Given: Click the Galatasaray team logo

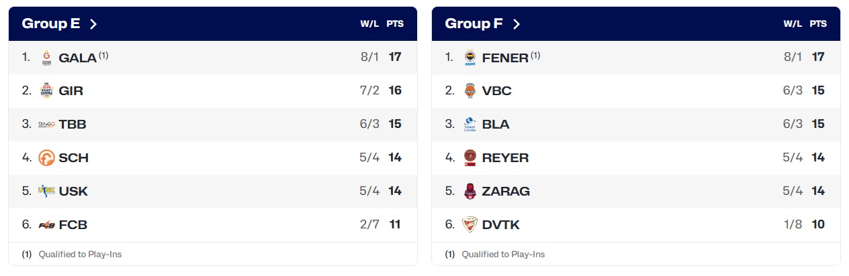Looking at the screenshot, I should click(47, 58).
